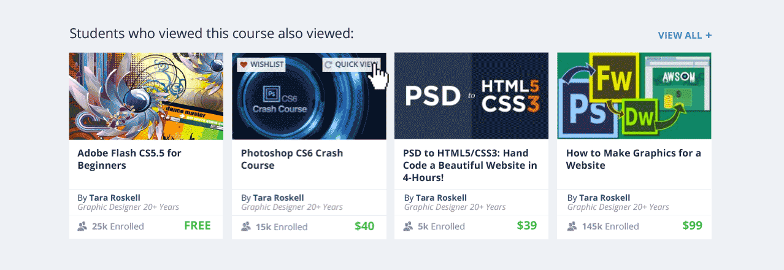
Task: Click Graphic Designer subtitle on Adobe Flash card
Action: [128, 207]
